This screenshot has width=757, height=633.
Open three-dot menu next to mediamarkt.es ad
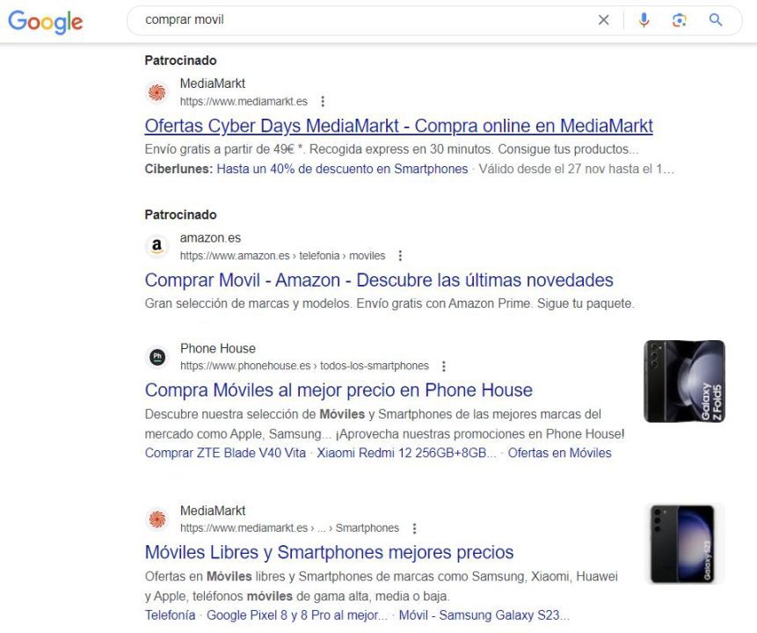point(323,101)
